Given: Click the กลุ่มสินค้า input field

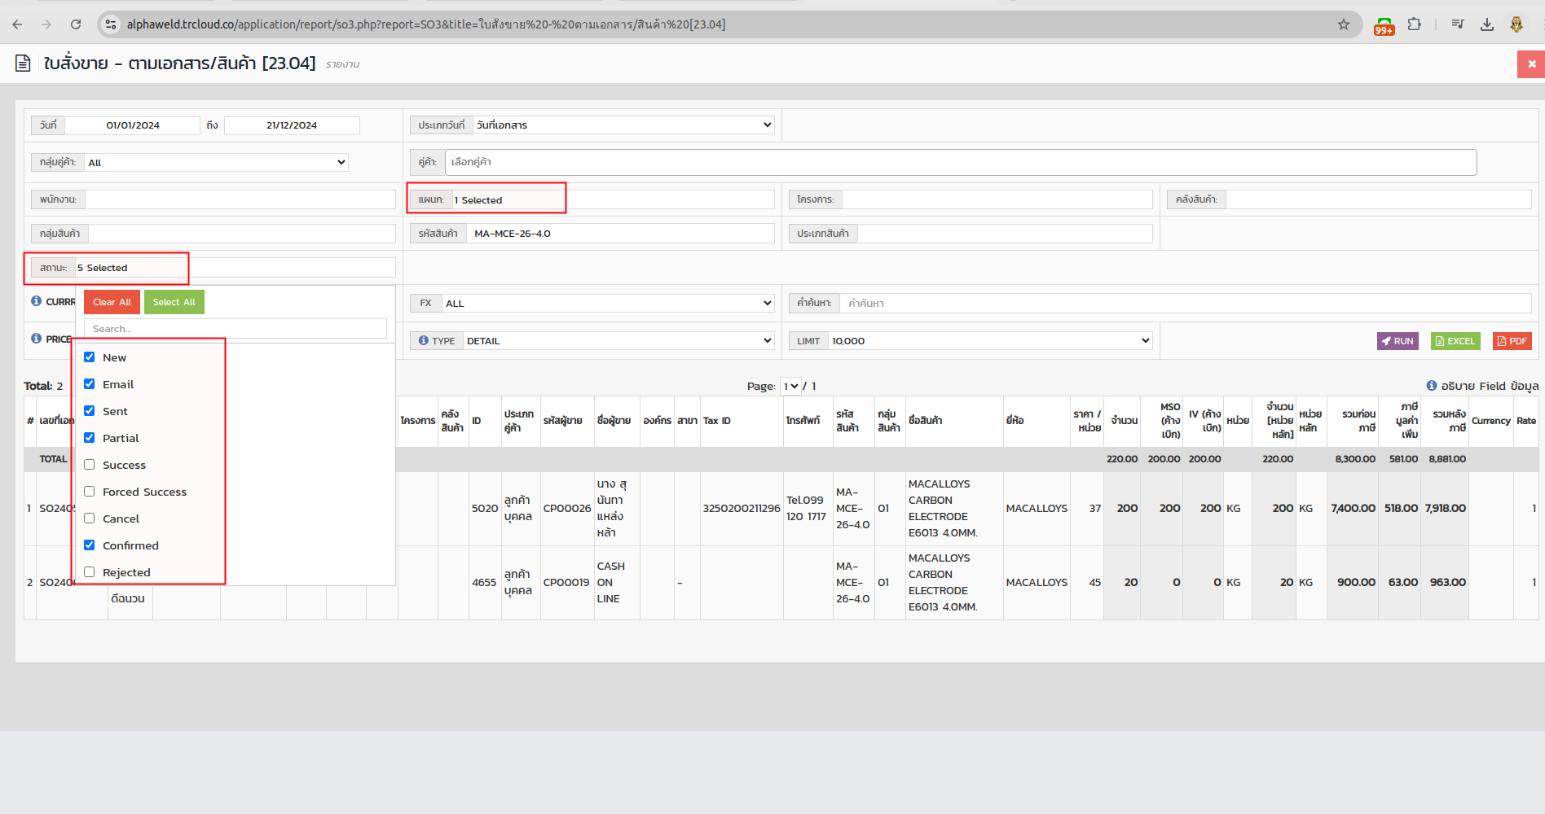Looking at the screenshot, I should tap(242, 234).
